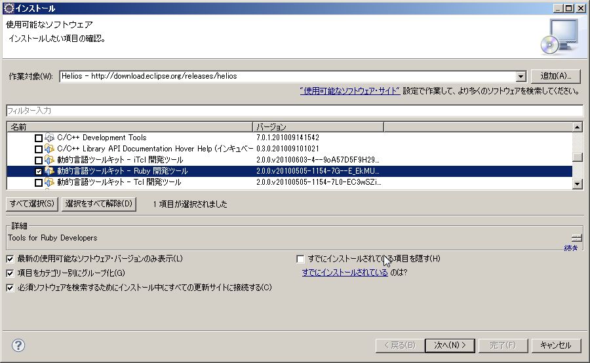The width and height of the screenshot is (590, 363).
Task: Click the software list scrollbar thumb
Action: 577,157
